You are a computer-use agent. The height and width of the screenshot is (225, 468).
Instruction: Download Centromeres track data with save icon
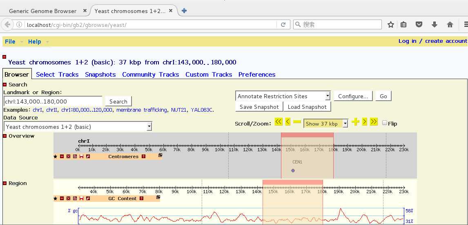[82, 157]
